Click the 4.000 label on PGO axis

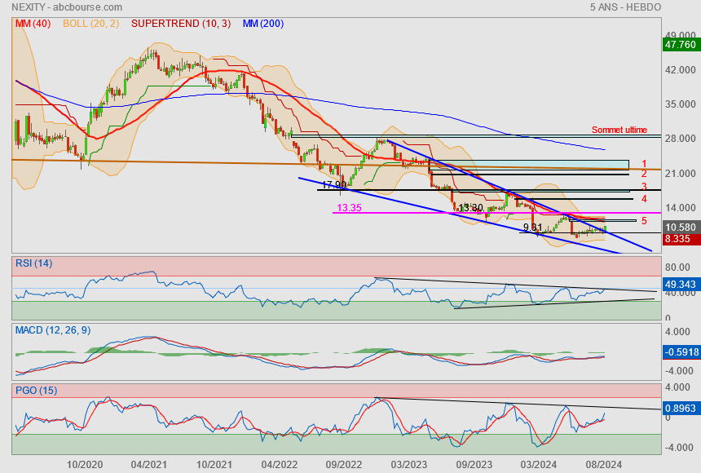(x=677, y=387)
